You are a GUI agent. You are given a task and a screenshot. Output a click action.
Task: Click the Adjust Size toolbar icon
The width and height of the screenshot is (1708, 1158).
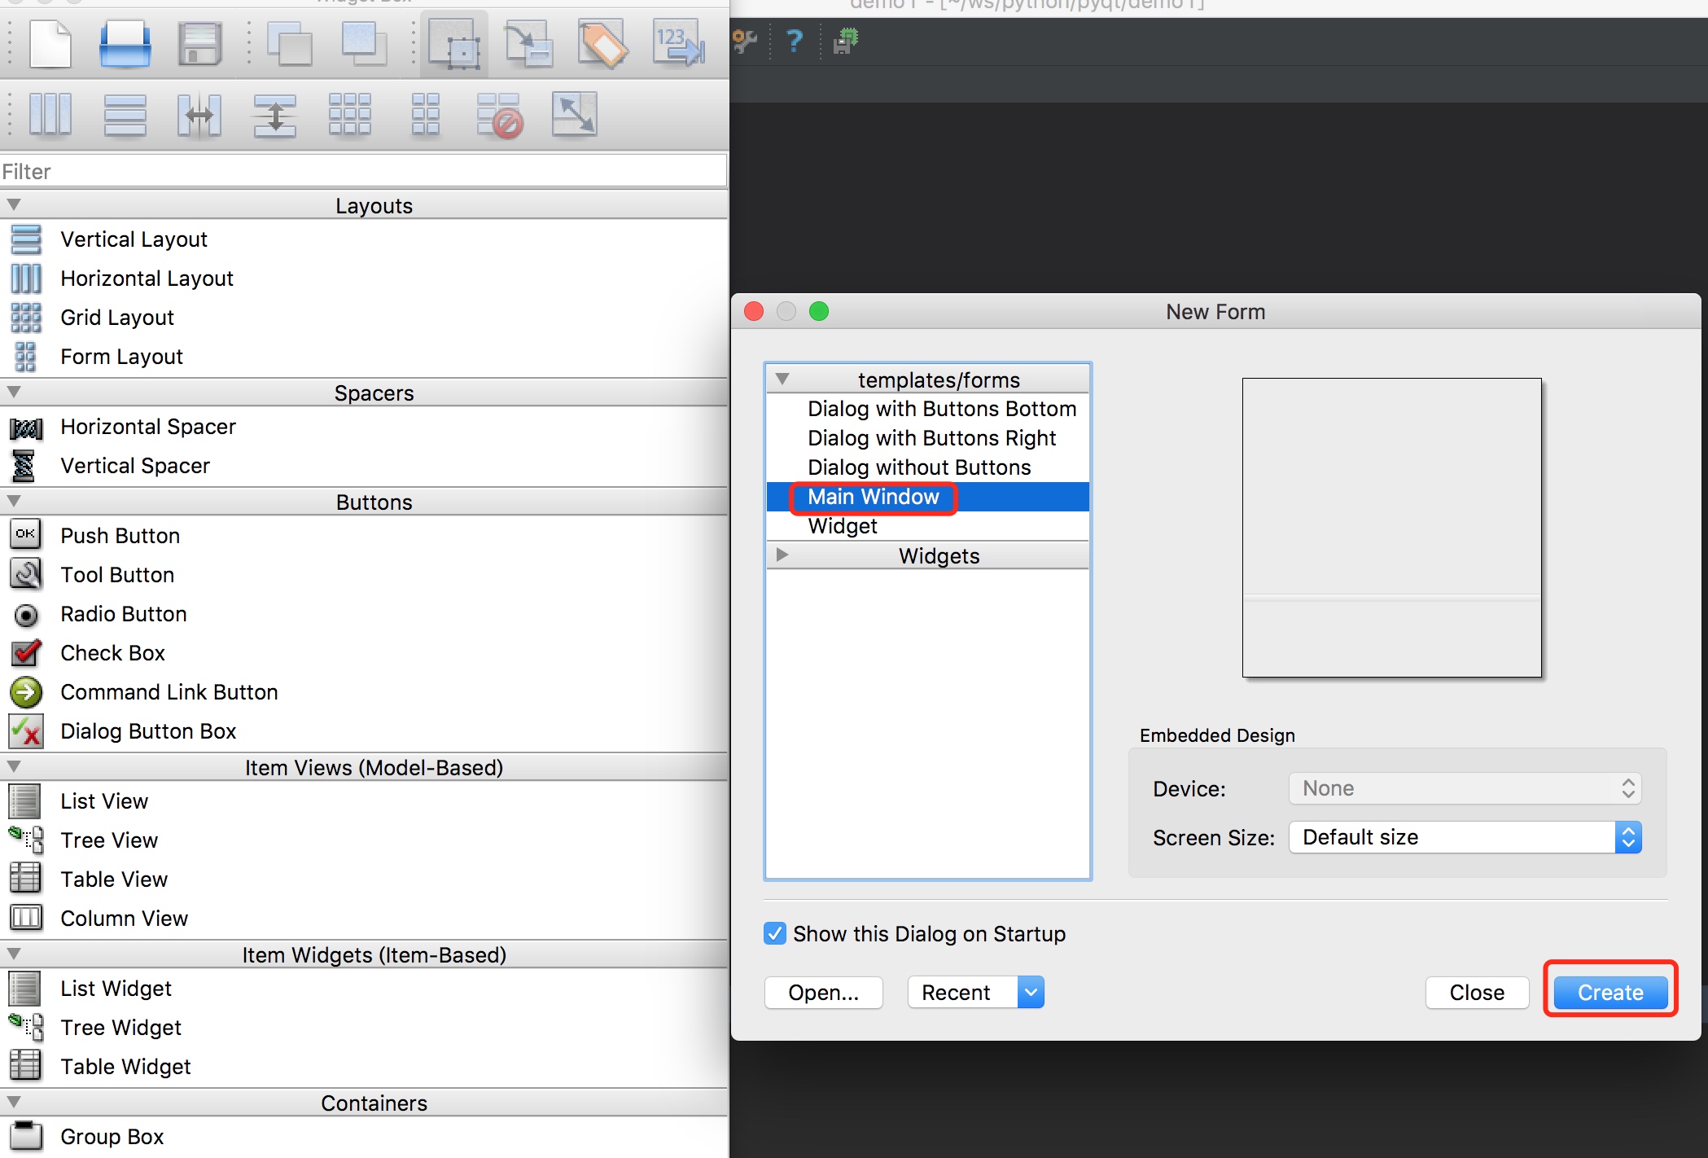coord(575,114)
